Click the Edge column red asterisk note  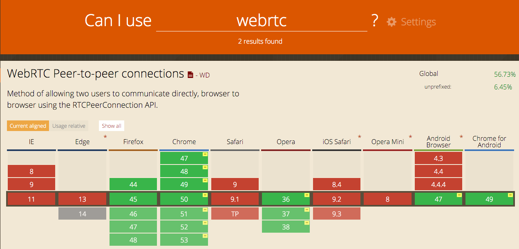[x=105, y=137]
